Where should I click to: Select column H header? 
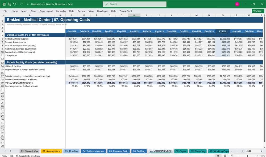pyautogui.click(x=134, y=15)
